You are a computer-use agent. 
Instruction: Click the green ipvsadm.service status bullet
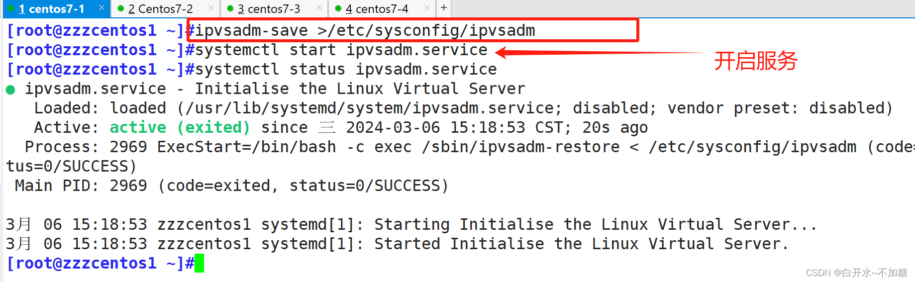10,90
